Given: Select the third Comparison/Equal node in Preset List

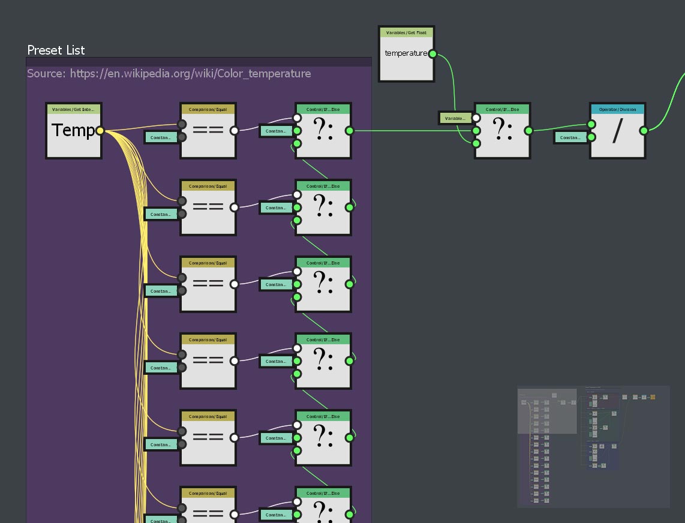Looking at the screenshot, I should point(208,284).
